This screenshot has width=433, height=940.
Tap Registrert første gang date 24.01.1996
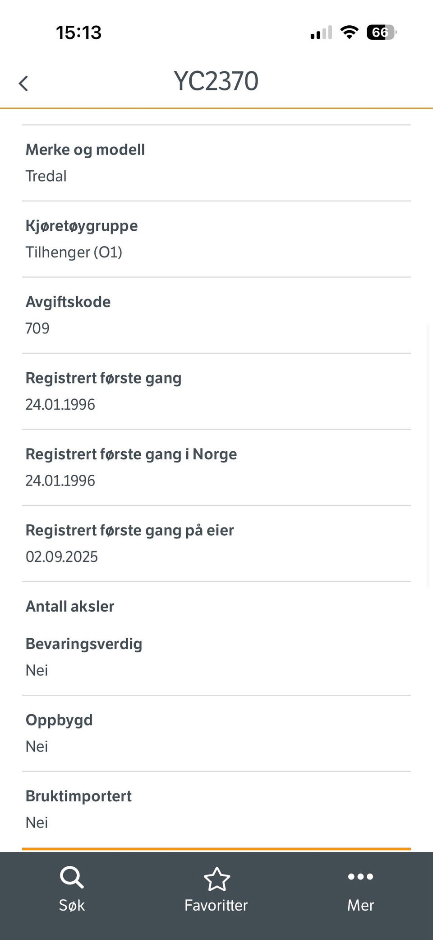(60, 404)
